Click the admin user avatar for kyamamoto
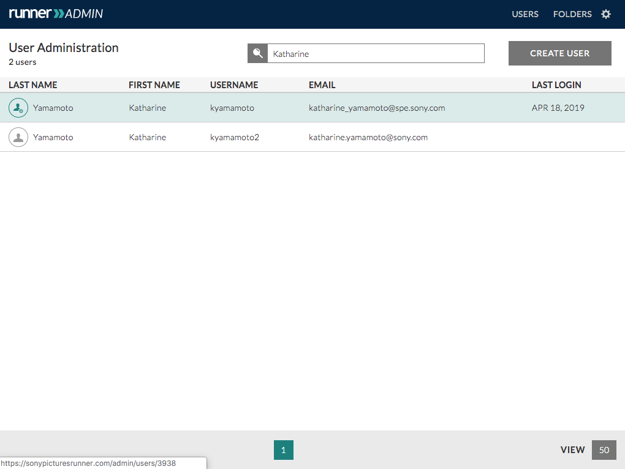Viewport: 625px width, 469px height. pyautogui.click(x=18, y=108)
